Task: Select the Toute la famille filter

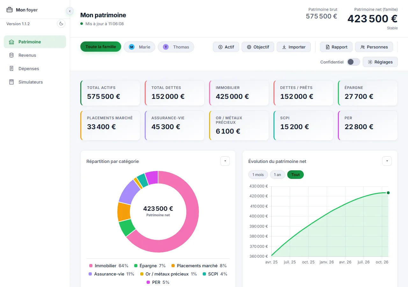Action: click(101, 47)
